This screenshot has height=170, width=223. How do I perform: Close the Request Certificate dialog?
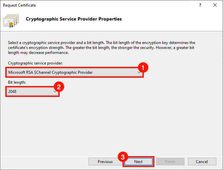coord(215,5)
